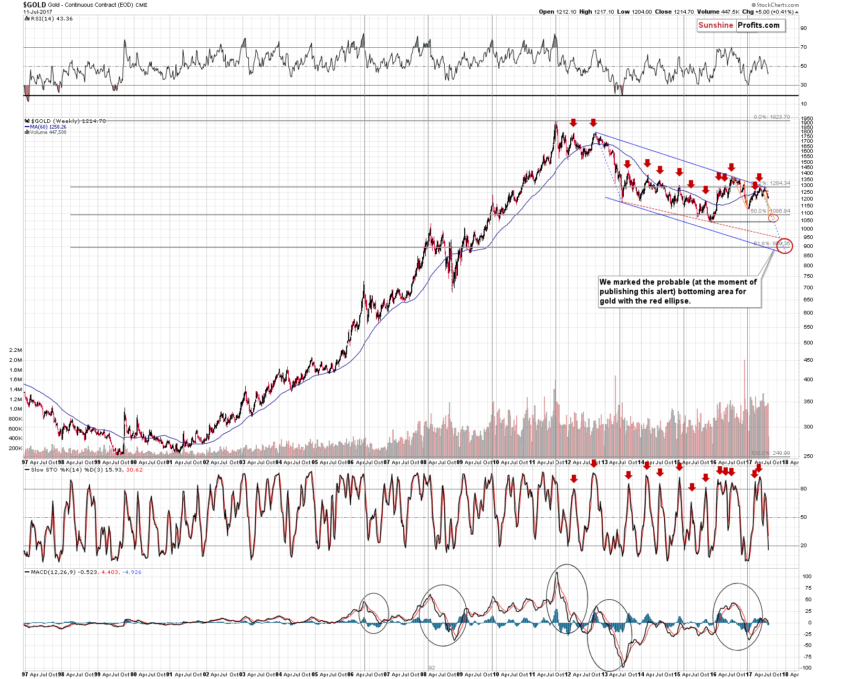Click the High 1217.10 quote value
Screen dimensions: 848x679
596,12
